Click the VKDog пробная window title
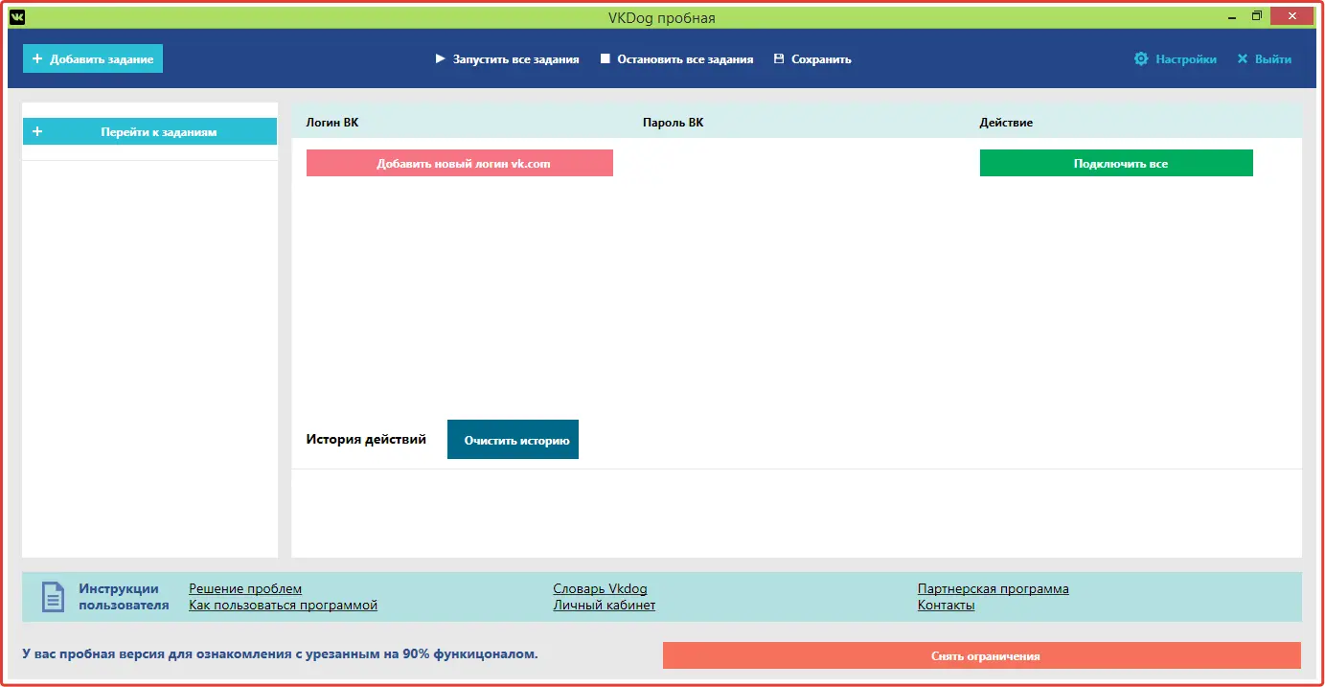Viewport: 1325px width, 687px height. pyautogui.click(x=661, y=17)
